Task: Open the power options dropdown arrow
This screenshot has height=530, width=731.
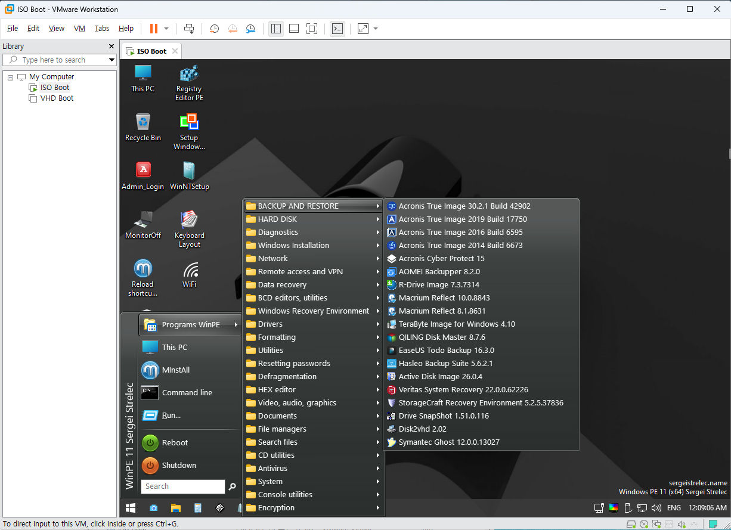Action: point(166,29)
